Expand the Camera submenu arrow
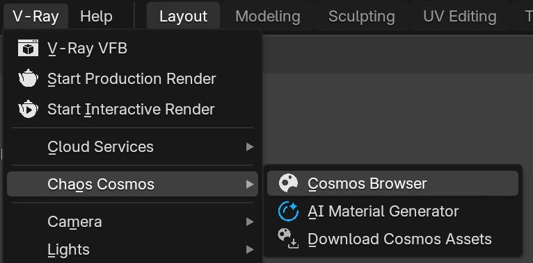533x263 pixels. point(250,221)
